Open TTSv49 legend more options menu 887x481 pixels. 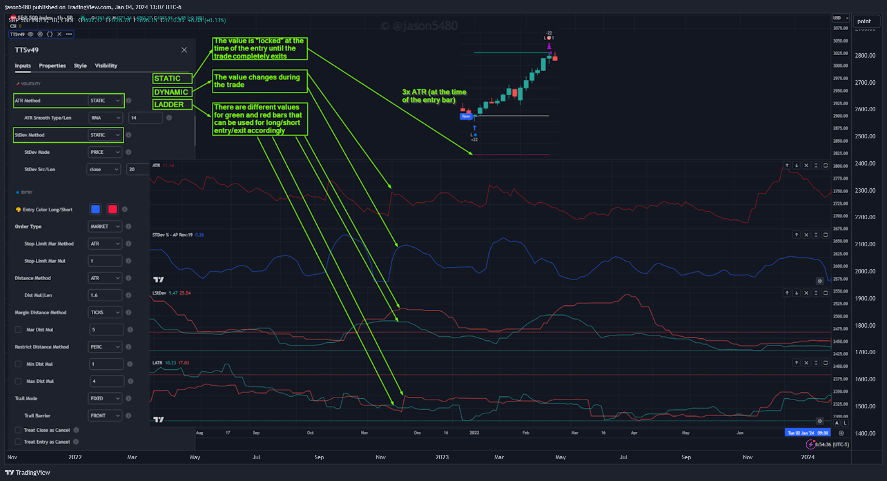pos(69,34)
